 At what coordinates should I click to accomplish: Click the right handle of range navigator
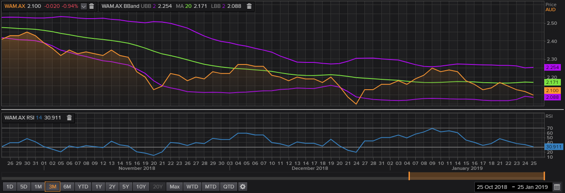[x=544, y=176]
